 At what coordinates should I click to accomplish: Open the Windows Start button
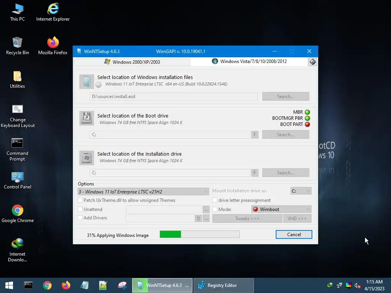click(x=9, y=285)
